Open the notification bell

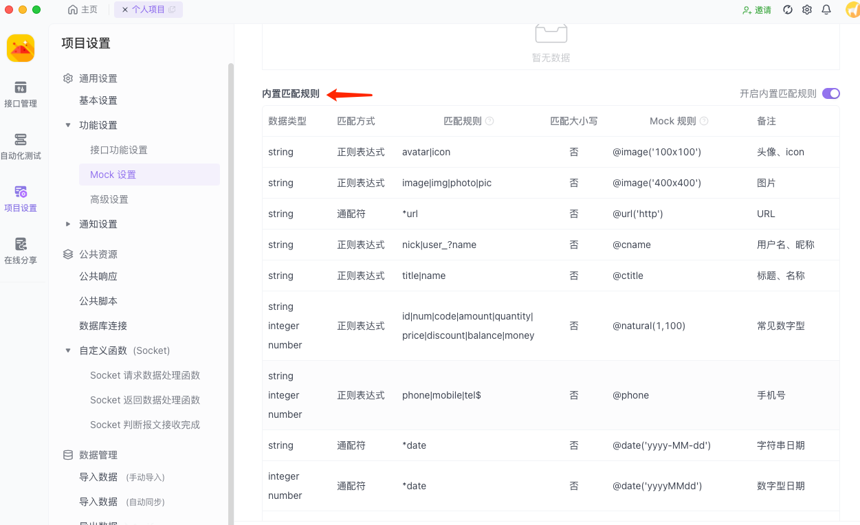(826, 10)
